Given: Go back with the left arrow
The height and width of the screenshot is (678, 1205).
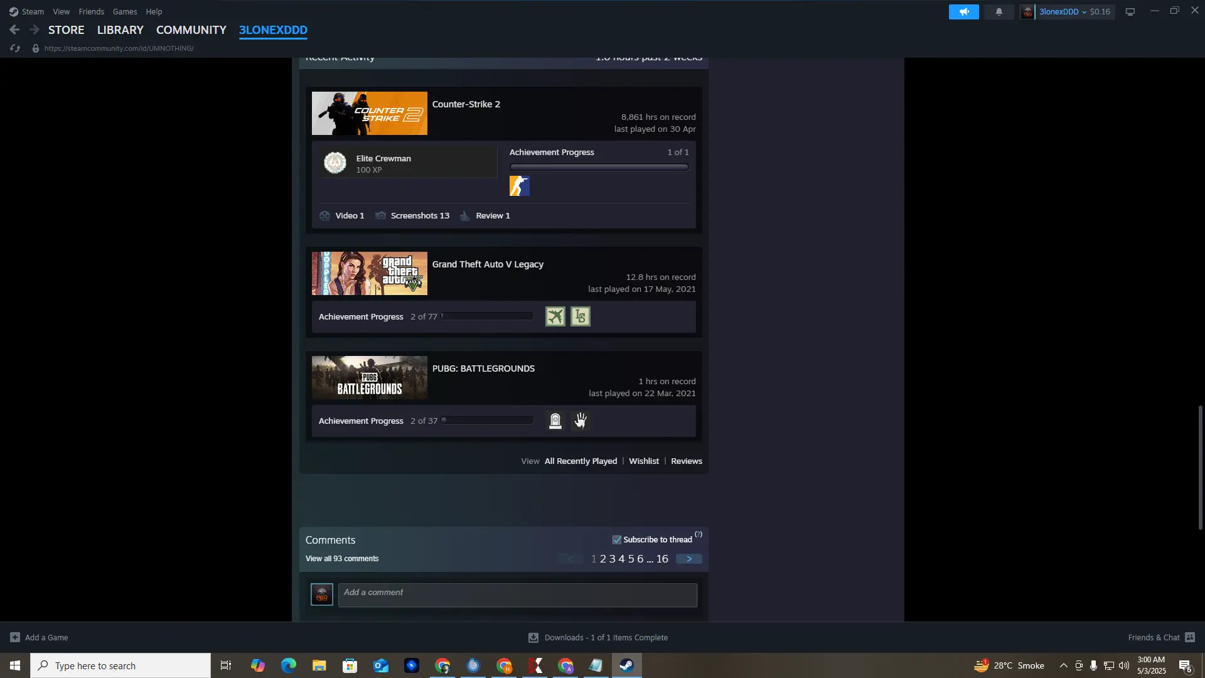Looking at the screenshot, I should [x=14, y=30].
